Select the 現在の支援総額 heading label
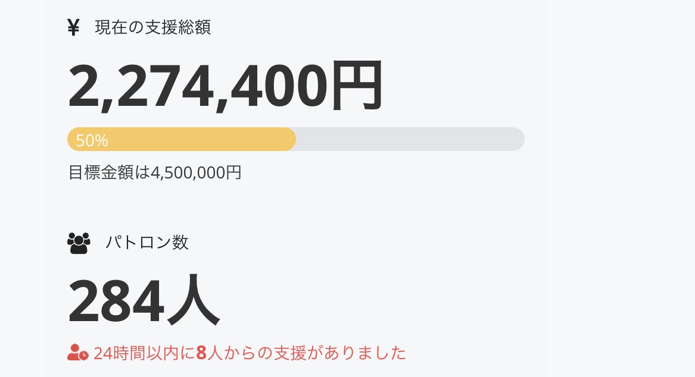This screenshot has height=377, width=695. coord(152,27)
